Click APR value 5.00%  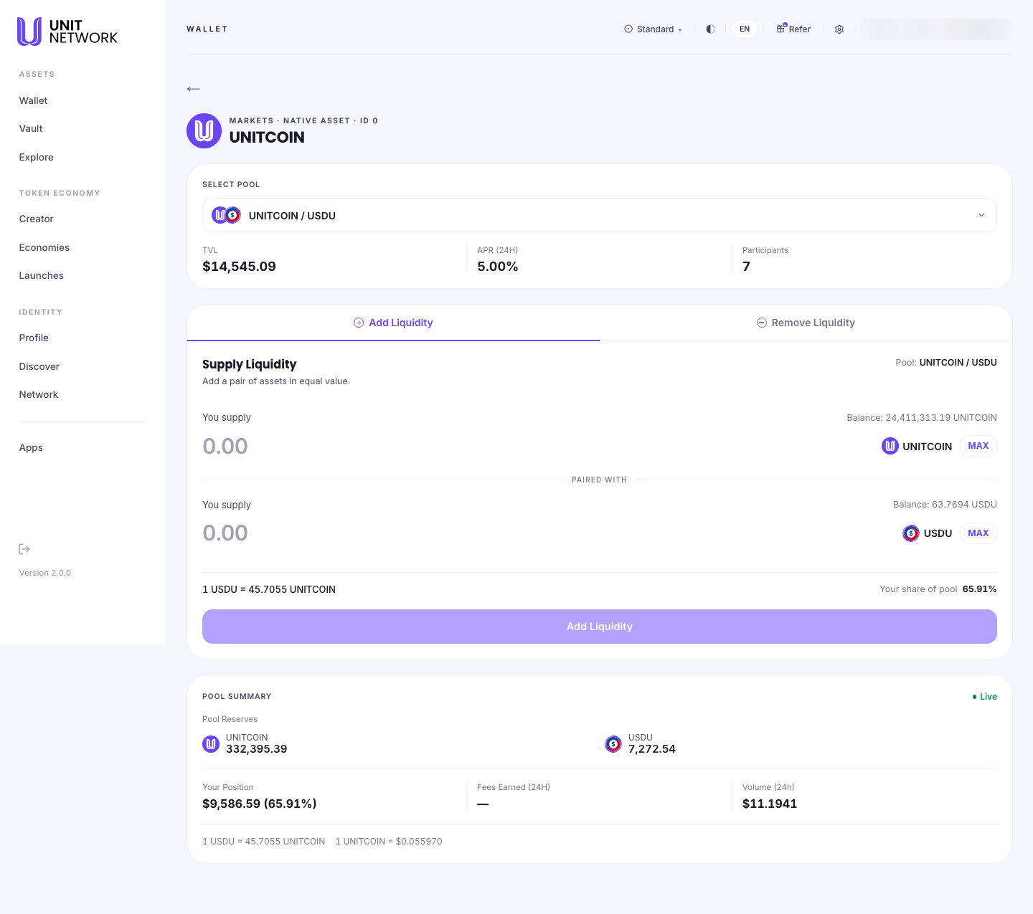pyautogui.click(x=498, y=267)
